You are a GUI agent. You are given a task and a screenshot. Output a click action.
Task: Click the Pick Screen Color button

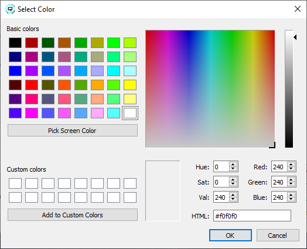73,131
